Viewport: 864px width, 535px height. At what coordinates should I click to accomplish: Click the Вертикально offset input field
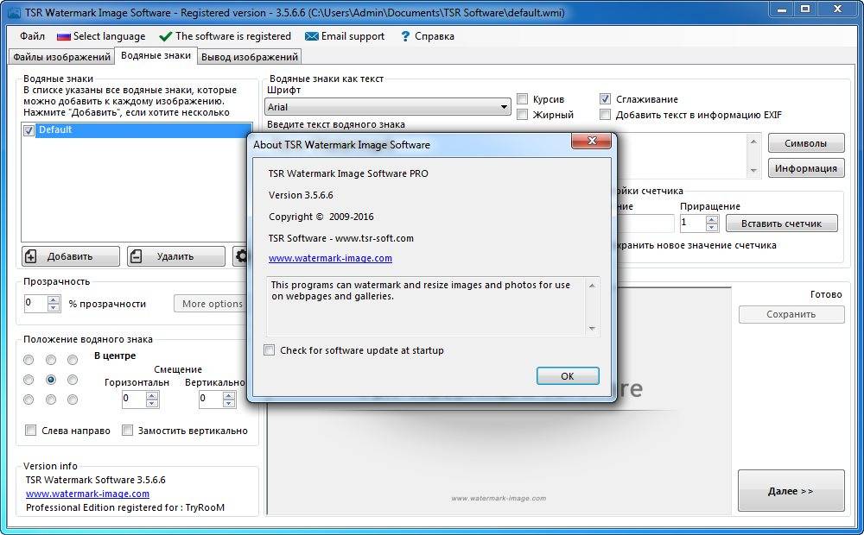211,399
